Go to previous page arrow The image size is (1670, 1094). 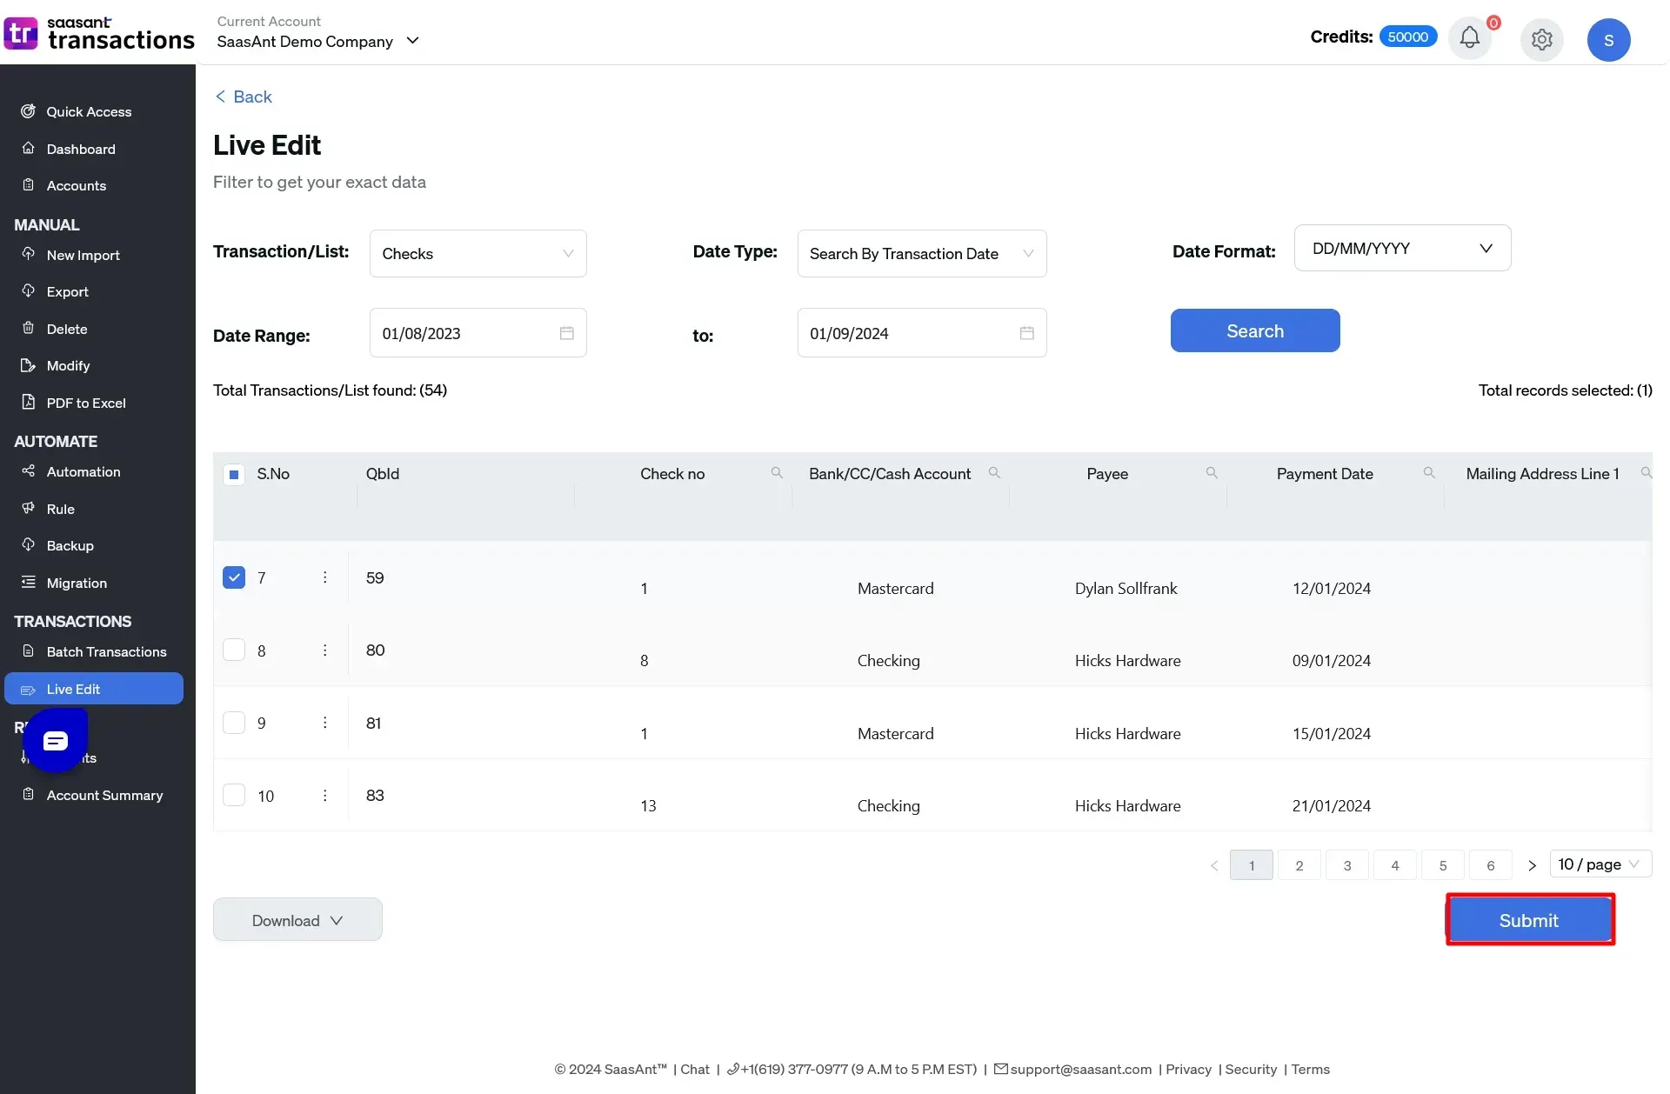click(1214, 865)
